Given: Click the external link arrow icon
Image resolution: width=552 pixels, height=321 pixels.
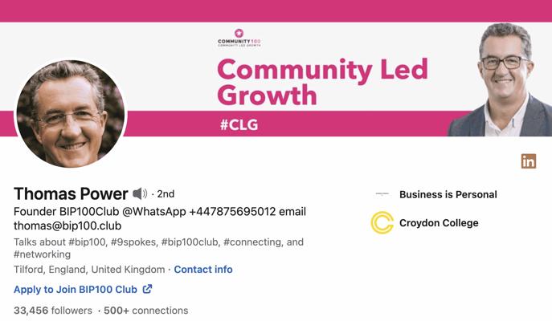Looking at the screenshot, I should click(147, 289).
